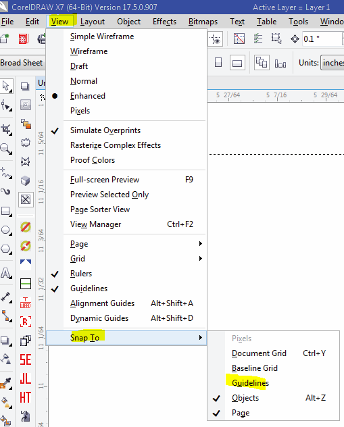Open the View menu
Viewport: 344px width, 427px height.
(x=60, y=22)
